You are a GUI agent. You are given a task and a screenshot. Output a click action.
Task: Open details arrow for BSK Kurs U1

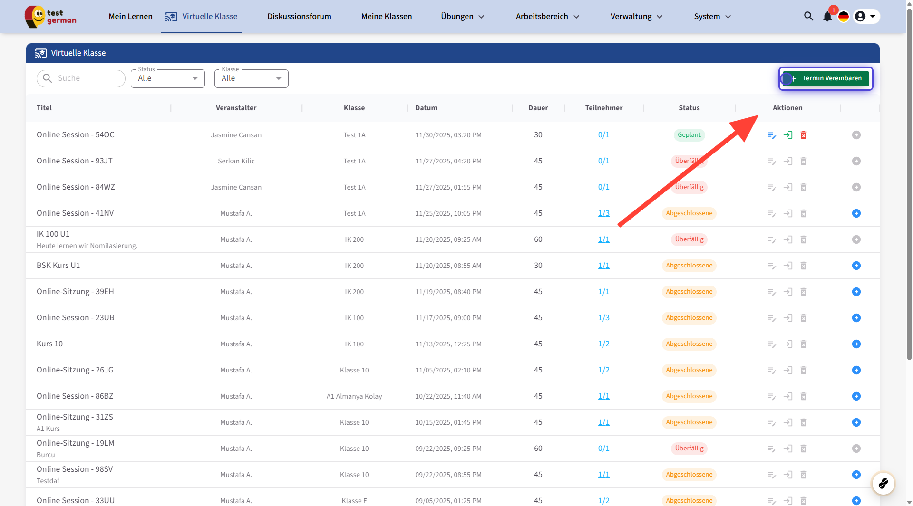coord(856,266)
